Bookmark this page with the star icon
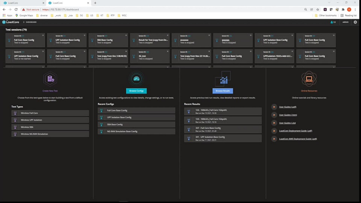This screenshot has height=203, width=361. 318,9
